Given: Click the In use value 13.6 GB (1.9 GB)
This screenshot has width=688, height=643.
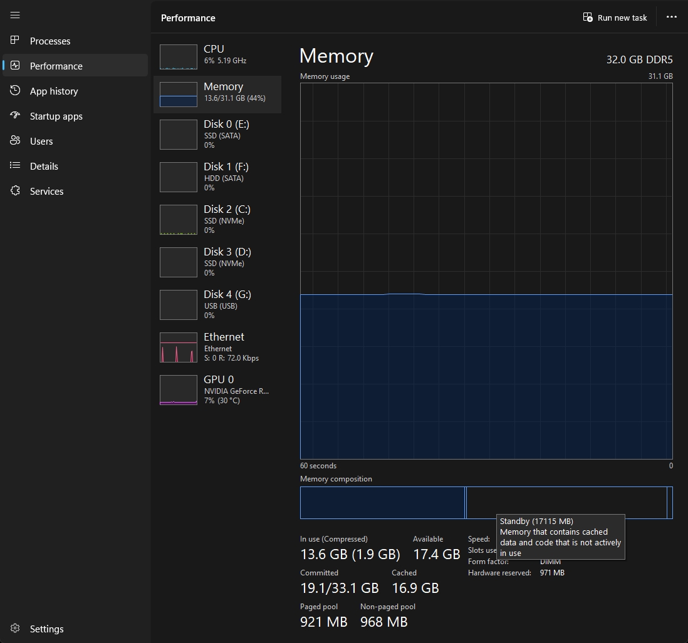Looking at the screenshot, I should click(x=350, y=555).
